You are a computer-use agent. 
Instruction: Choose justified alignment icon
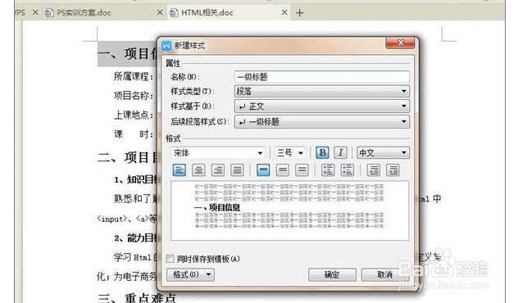coord(237,170)
